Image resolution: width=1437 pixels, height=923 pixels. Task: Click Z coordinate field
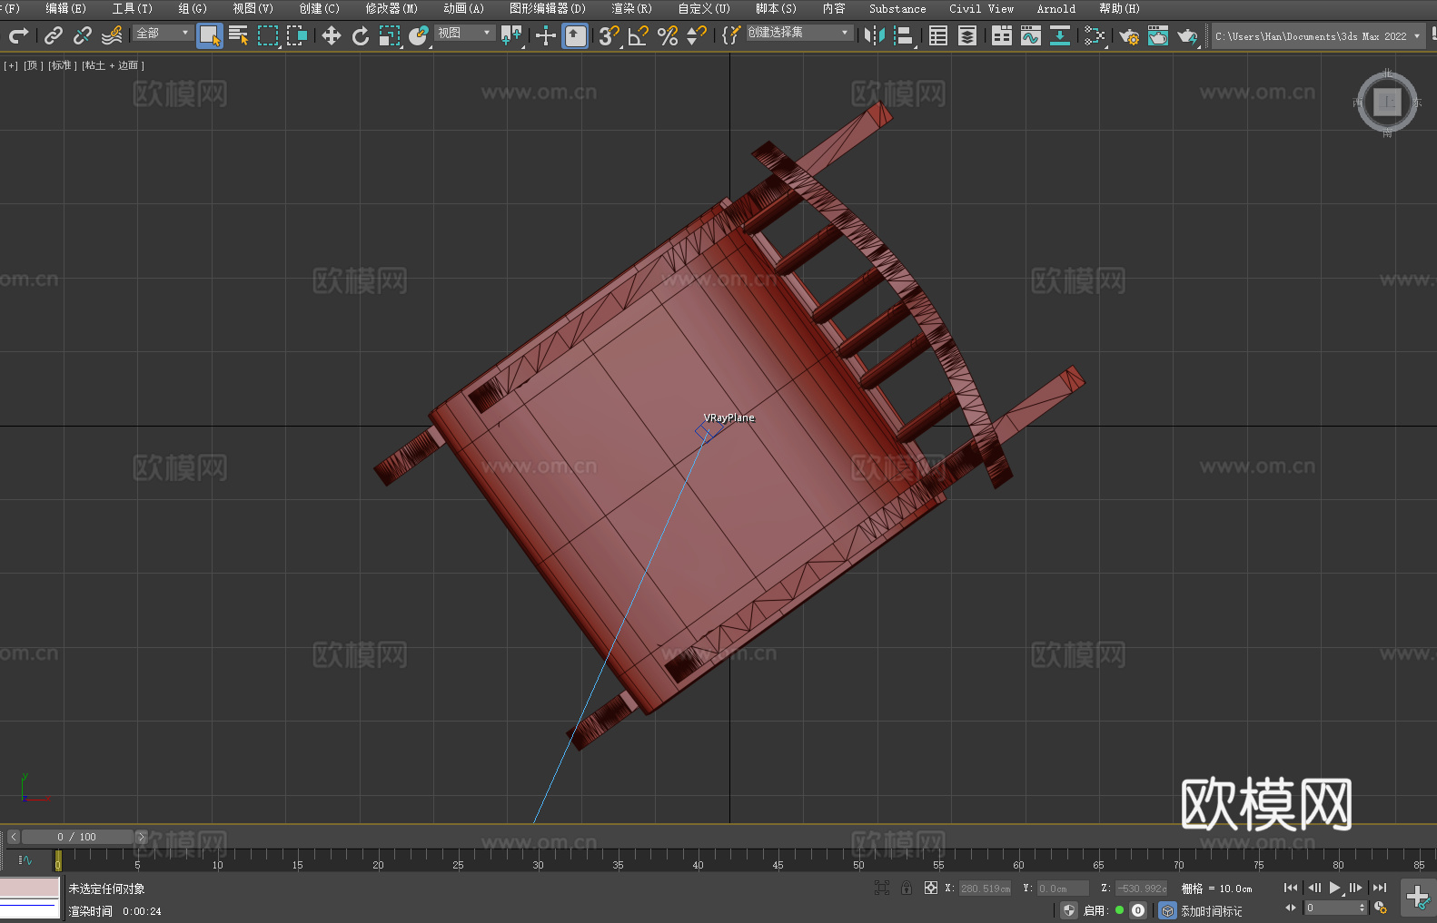(x=1142, y=889)
